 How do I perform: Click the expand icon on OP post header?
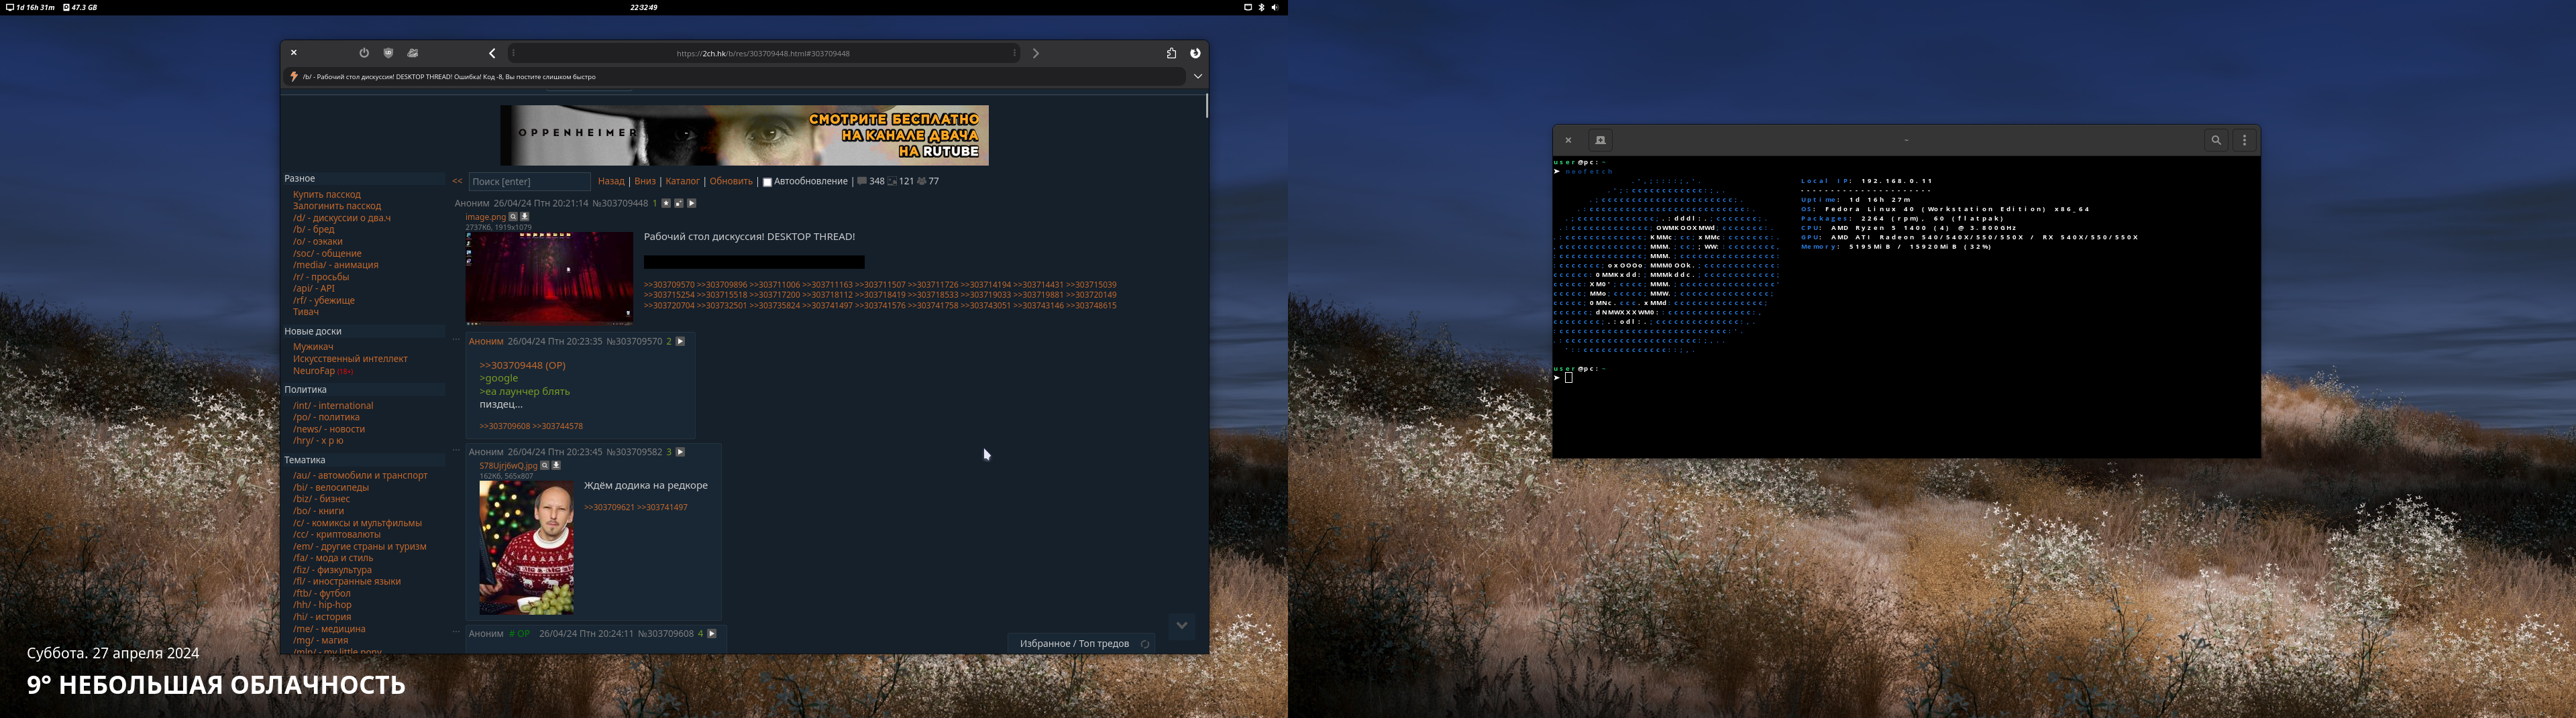[679, 203]
